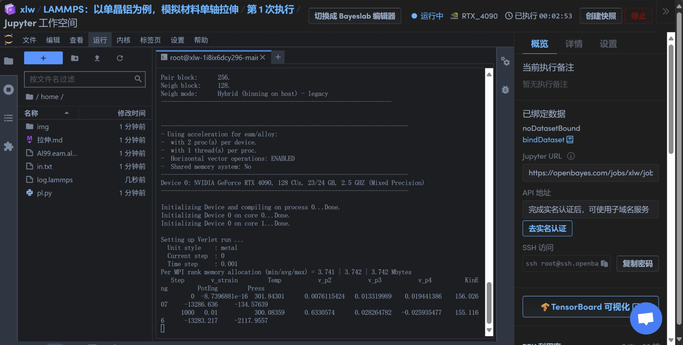Click the terminal vertical scrollbar
Image resolution: width=683 pixels, height=345 pixels.
click(489, 303)
